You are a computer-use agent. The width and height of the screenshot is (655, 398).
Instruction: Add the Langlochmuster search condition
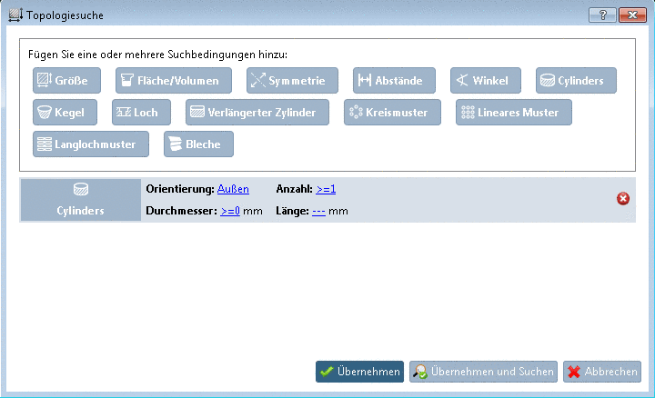pyautogui.click(x=91, y=144)
